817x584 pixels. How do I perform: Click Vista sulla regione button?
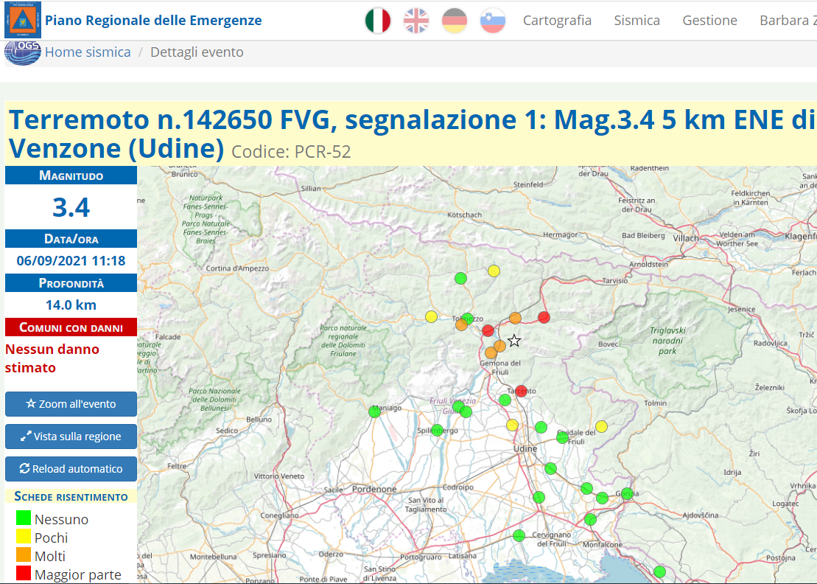click(71, 437)
